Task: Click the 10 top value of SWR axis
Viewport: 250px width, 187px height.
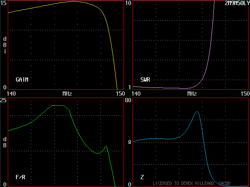Action: click(x=128, y=3)
